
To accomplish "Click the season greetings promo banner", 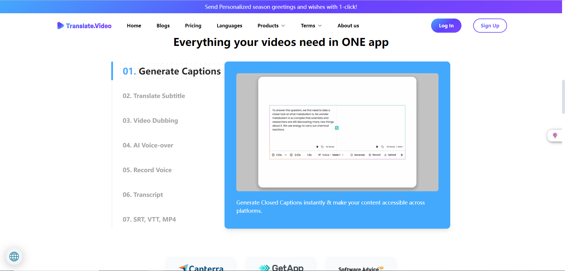I will tap(281, 7).
